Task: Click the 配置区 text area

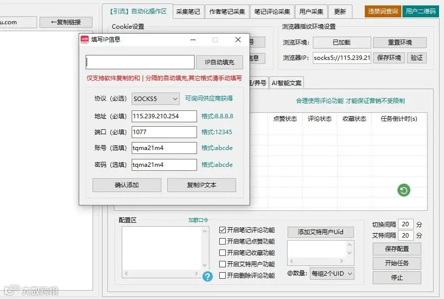Action: (x=162, y=249)
